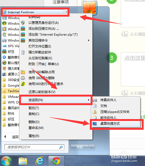Choose 附到「开始」菜单(U)
This screenshot has height=166, width=145.
coord(44,64)
